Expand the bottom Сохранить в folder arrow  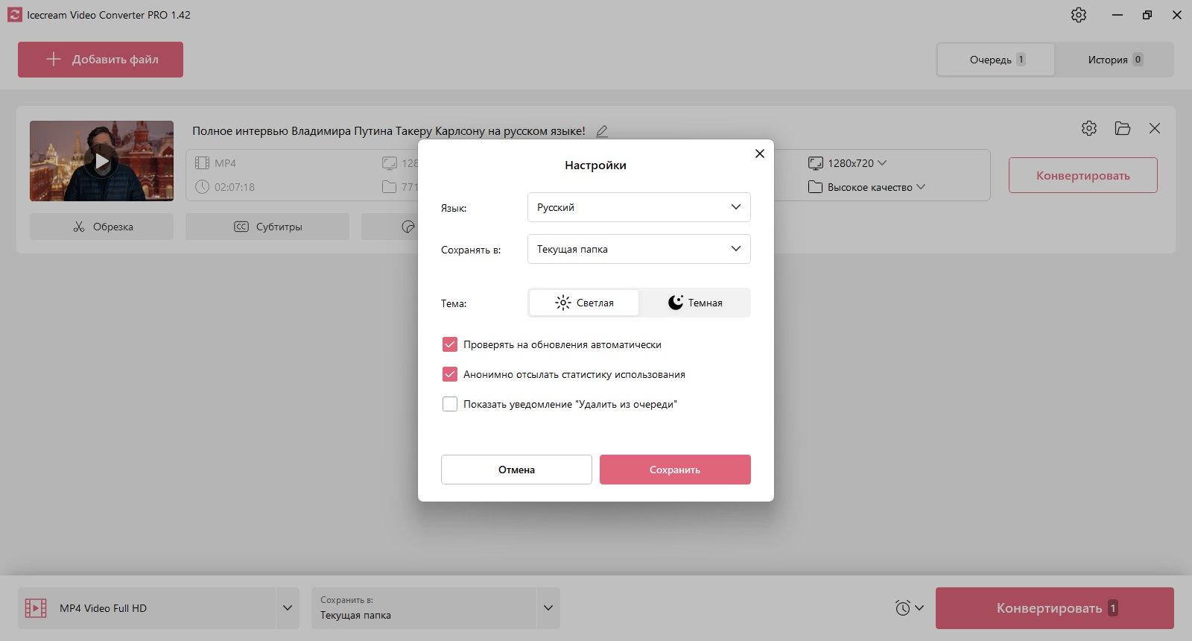click(548, 608)
